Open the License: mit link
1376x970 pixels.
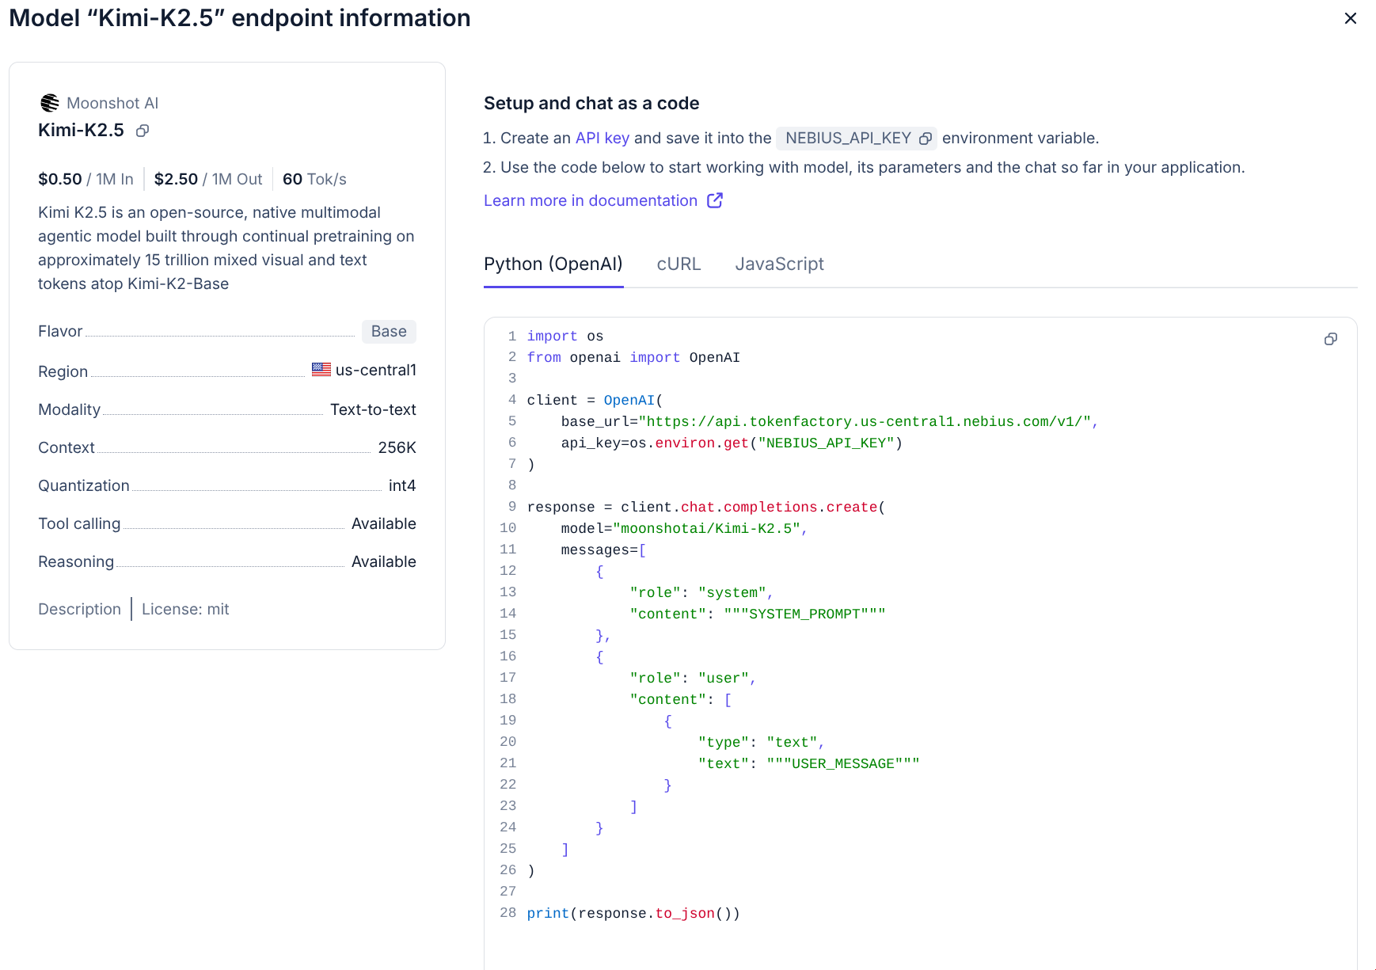coord(185,609)
